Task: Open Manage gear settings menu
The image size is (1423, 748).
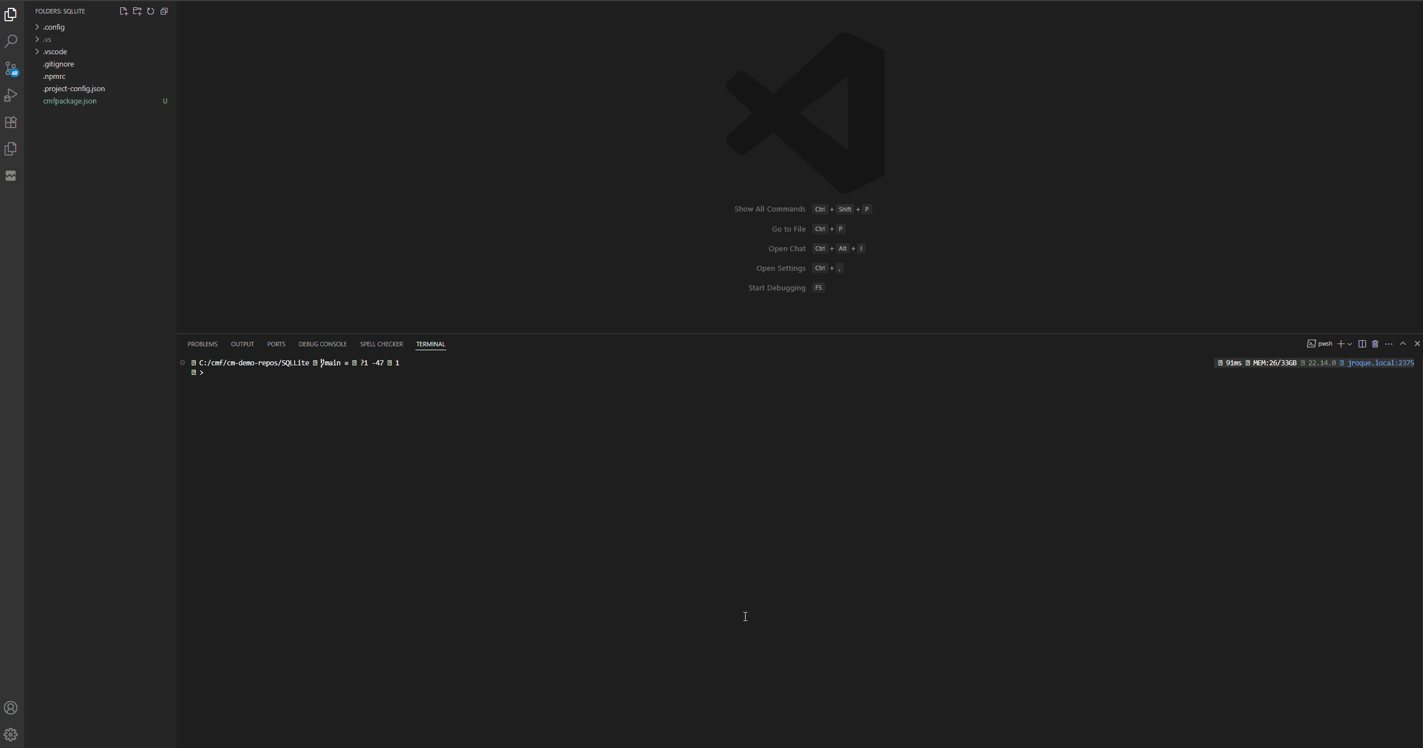Action: 11,735
